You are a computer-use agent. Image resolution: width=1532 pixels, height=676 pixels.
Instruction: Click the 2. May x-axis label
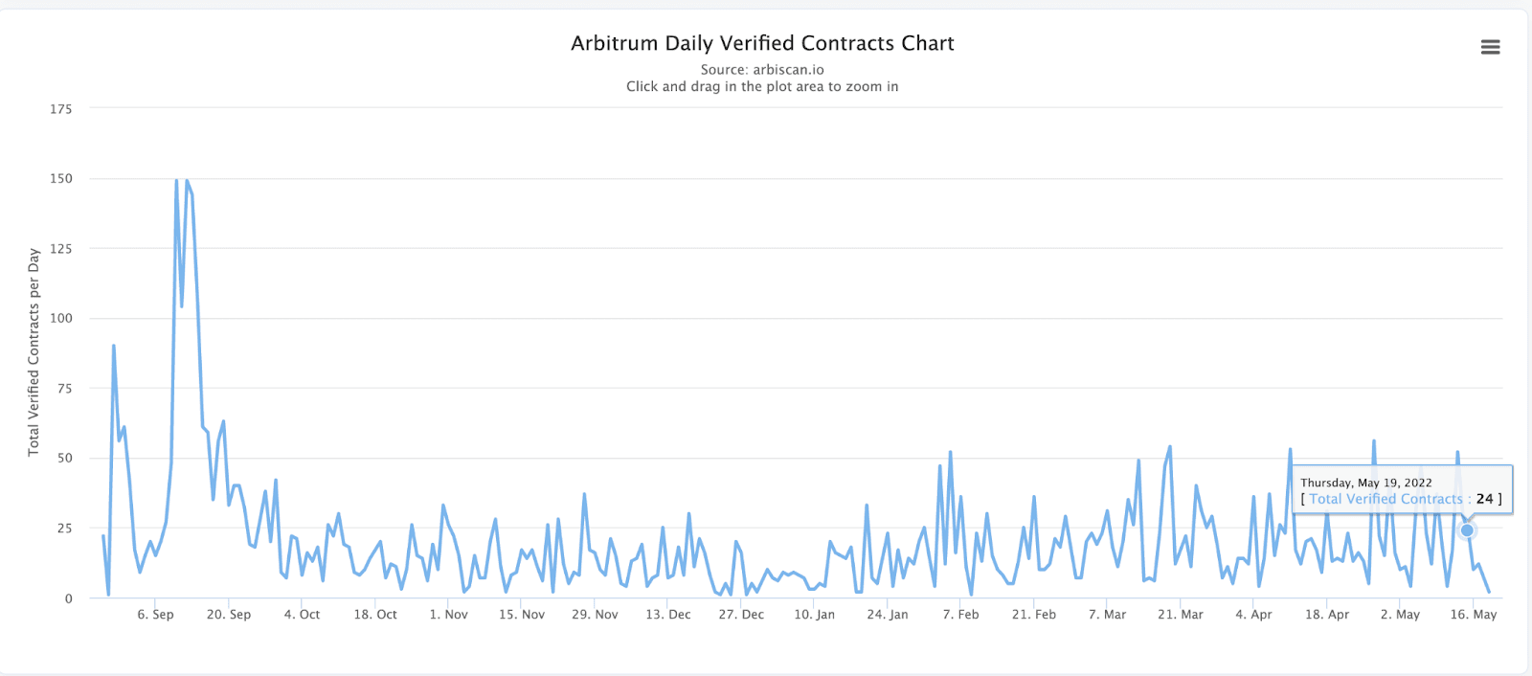1401,614
